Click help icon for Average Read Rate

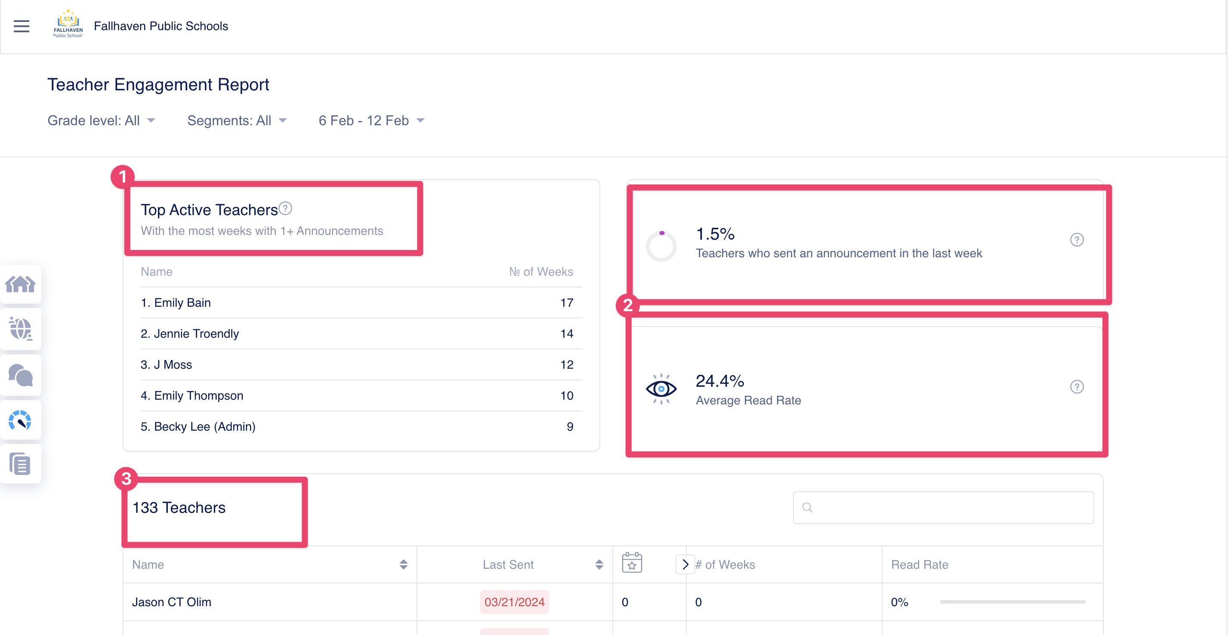click(1076, 387)
